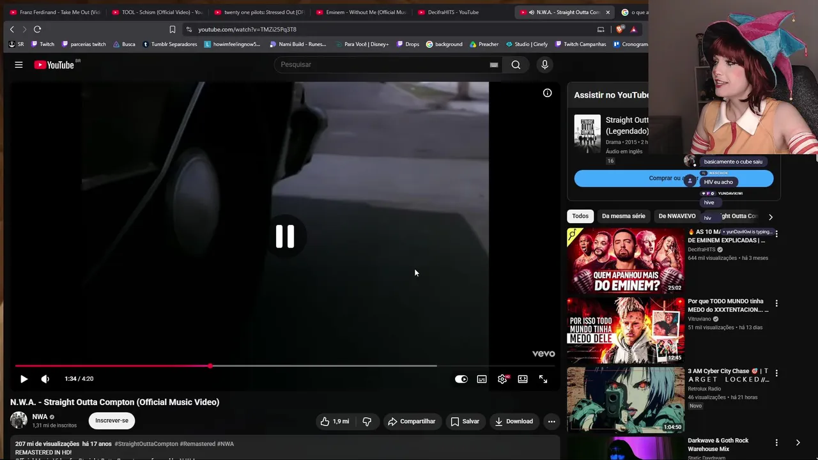Open Darkwave & Goth Rock Warehouse Mix title

[718, 445]
